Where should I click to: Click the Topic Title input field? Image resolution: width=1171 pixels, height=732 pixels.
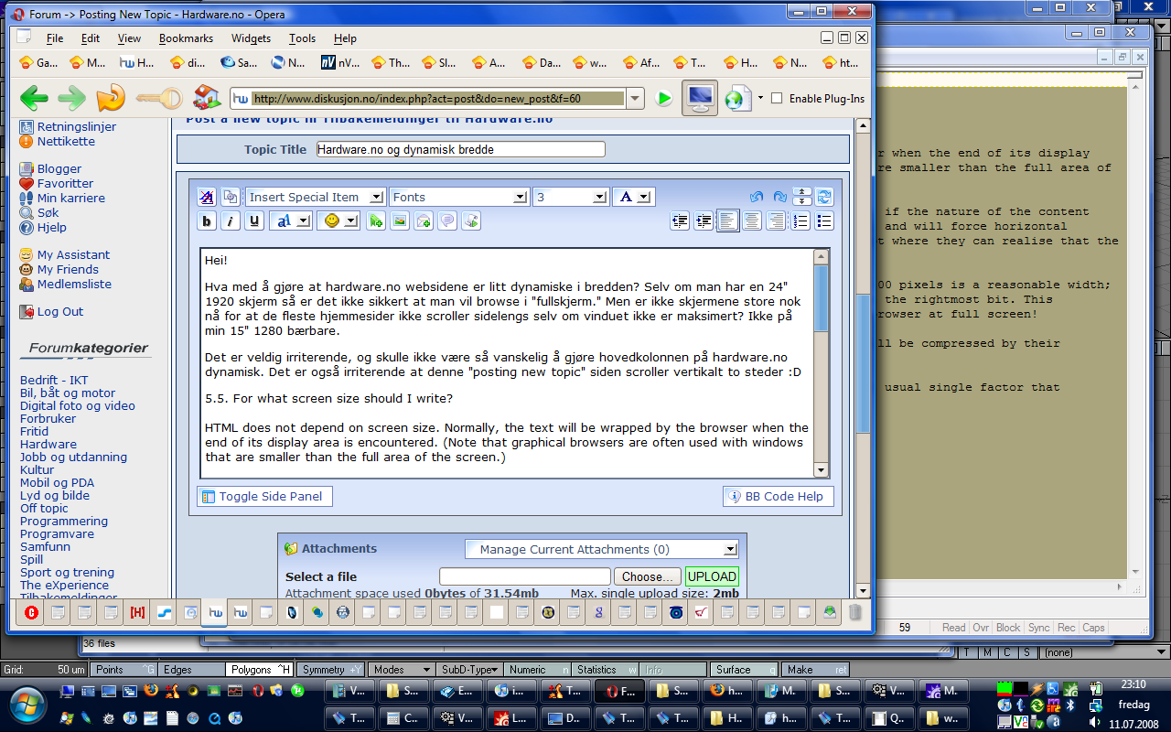(x=460, y=149)
